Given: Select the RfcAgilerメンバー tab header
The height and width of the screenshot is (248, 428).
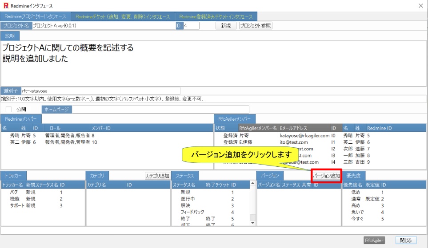Looking at the screenshot, I should 235,119.
